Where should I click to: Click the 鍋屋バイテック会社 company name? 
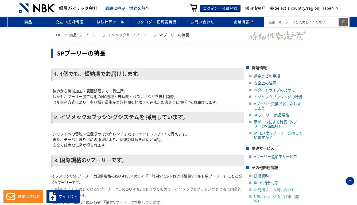click(x=78, y=9)
